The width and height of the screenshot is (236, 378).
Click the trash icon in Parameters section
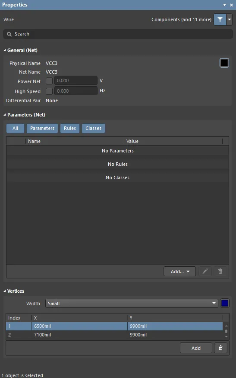(220, 271)
